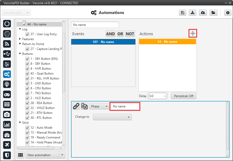Toggle checkbox for 12 - Auto Mode

click(27, 128)
